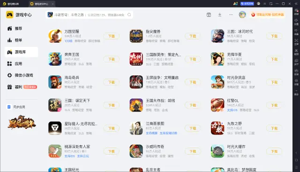
Task: Open the 推荐 section in sidebar
Action: [21, 29]
